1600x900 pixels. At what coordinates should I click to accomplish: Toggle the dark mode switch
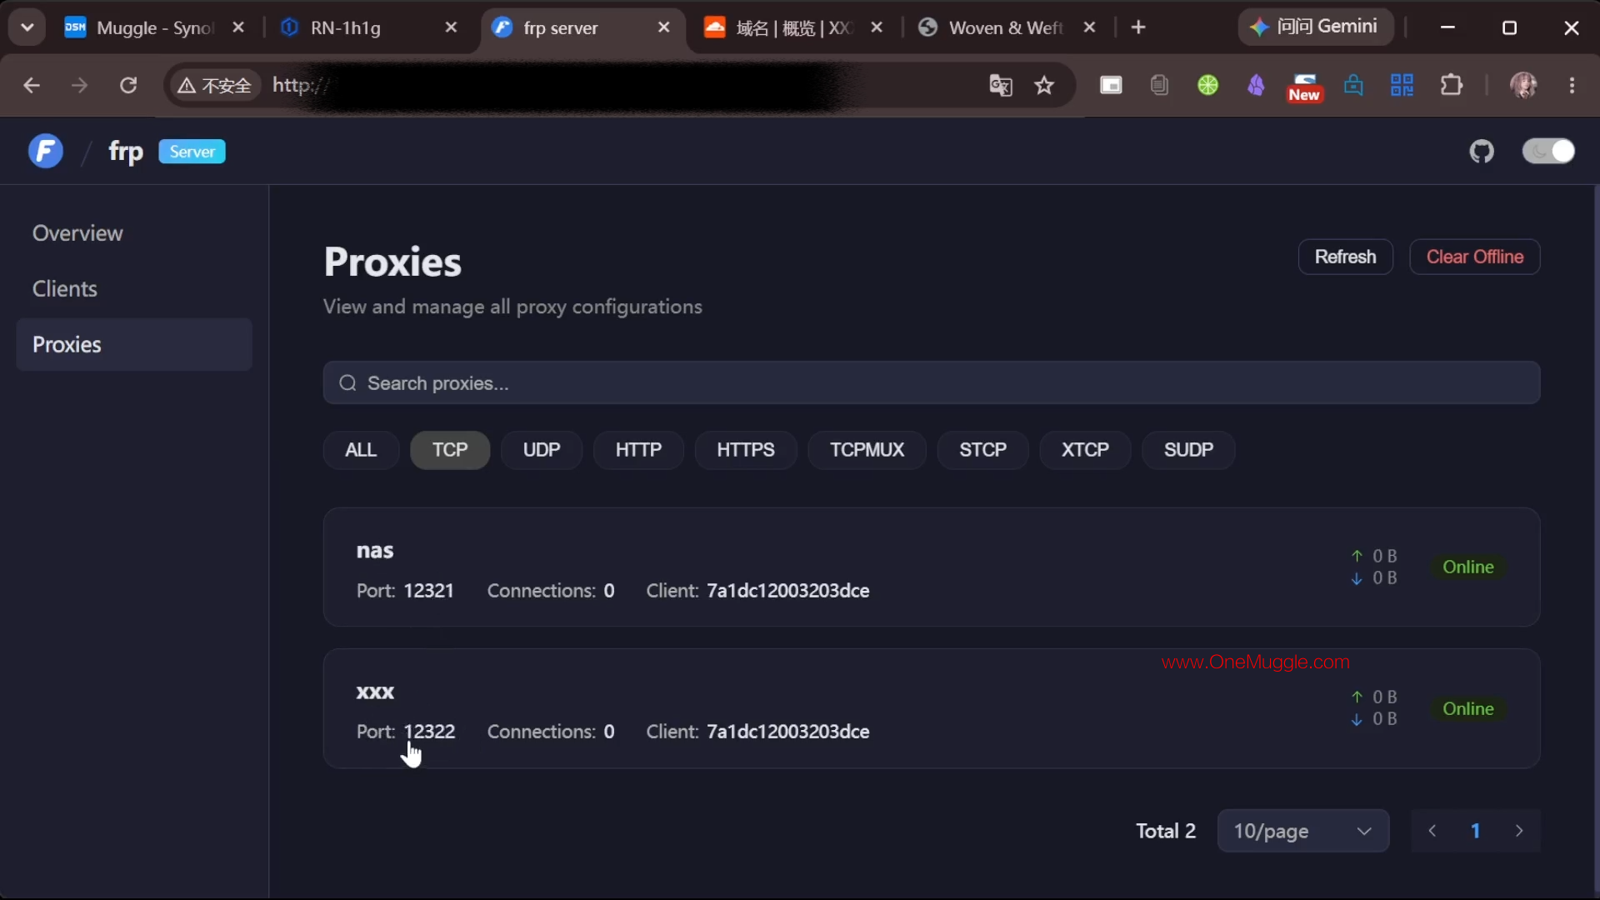[x=1548, y=152]
